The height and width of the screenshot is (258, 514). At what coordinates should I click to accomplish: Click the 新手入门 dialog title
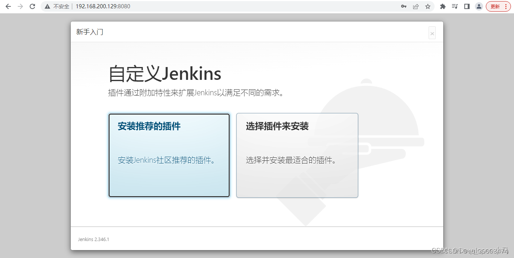click(90, 32)
